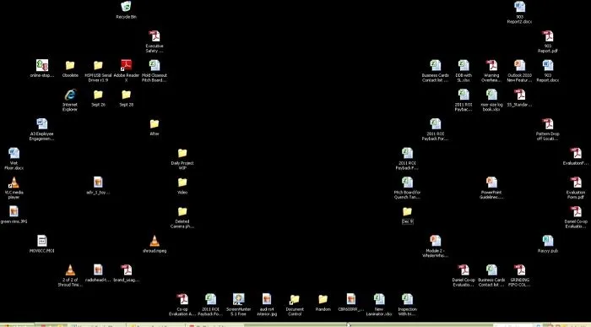Open the Rayyy.pub Publisher file
Viewport: 591px width, 327px height.
tap(548, 241)
